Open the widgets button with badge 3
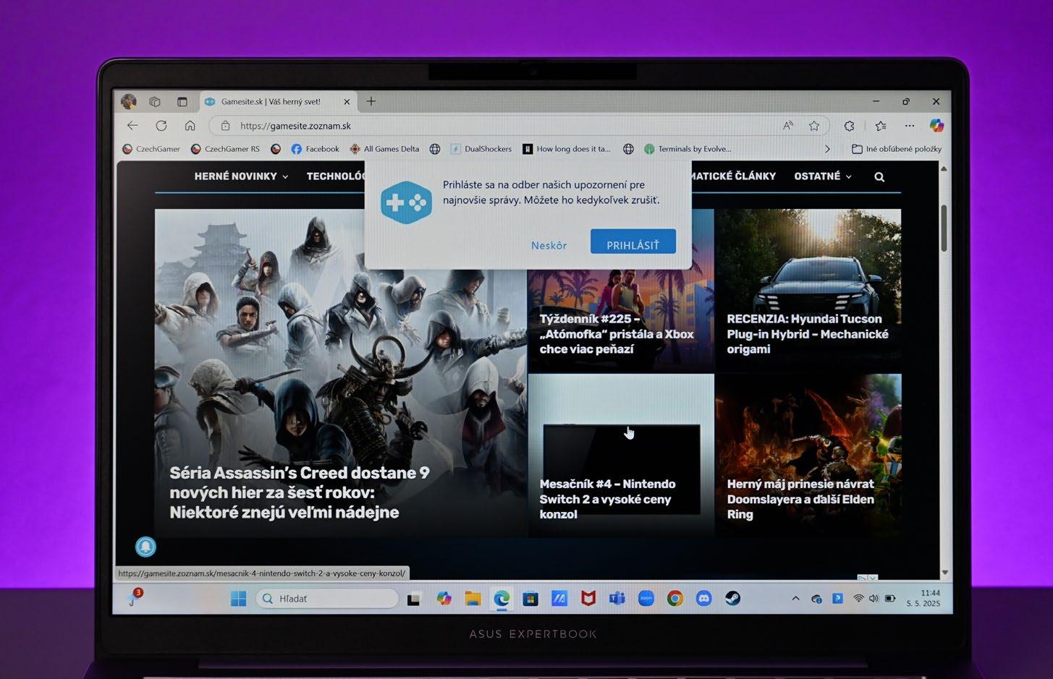The image size is (1053, 679). [x=134, y=597]
